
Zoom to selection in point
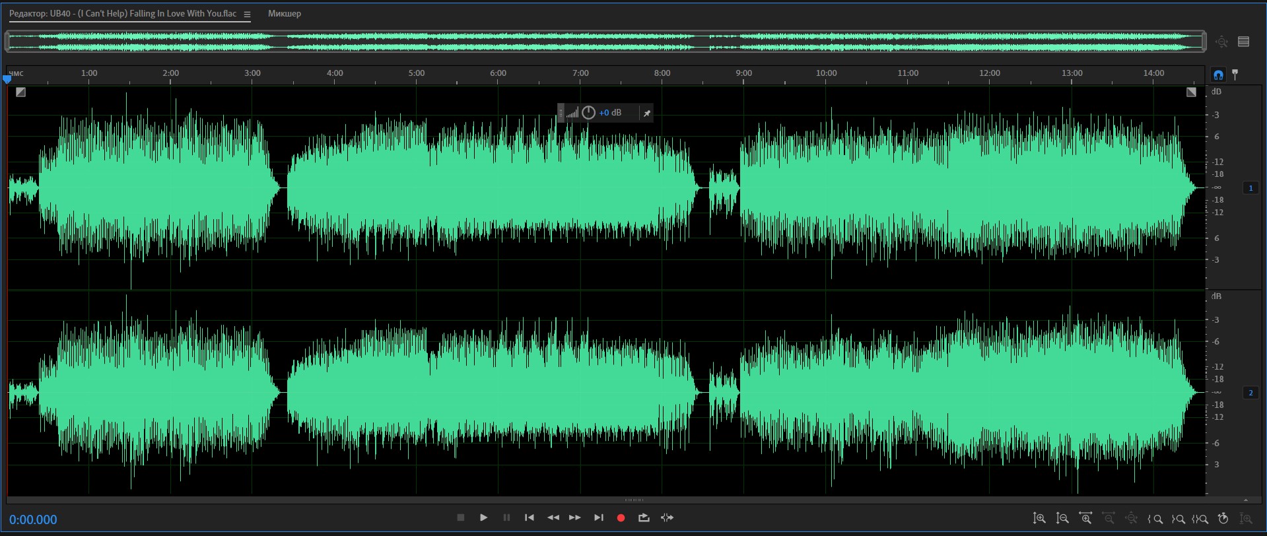(1155, 519)
